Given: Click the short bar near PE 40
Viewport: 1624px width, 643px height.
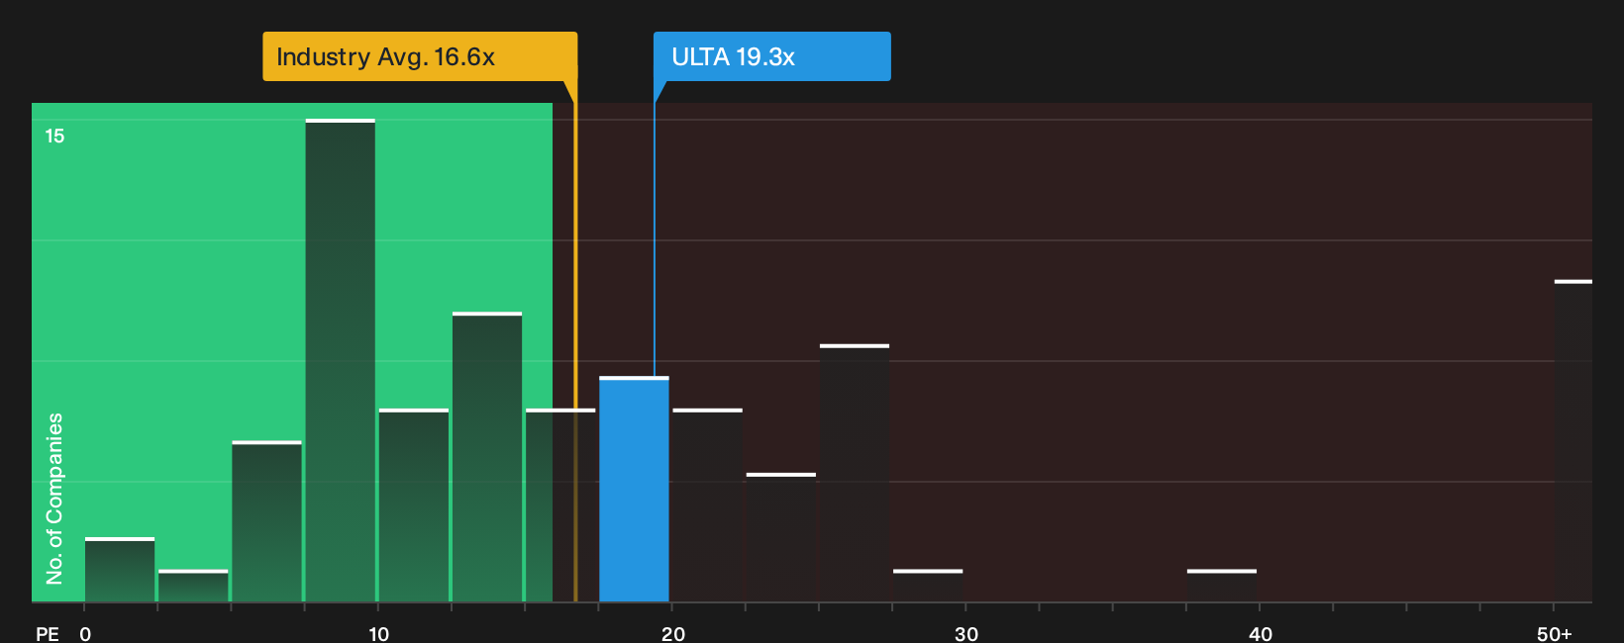Looking at the screenshot, I should [x=1222, y=586].
